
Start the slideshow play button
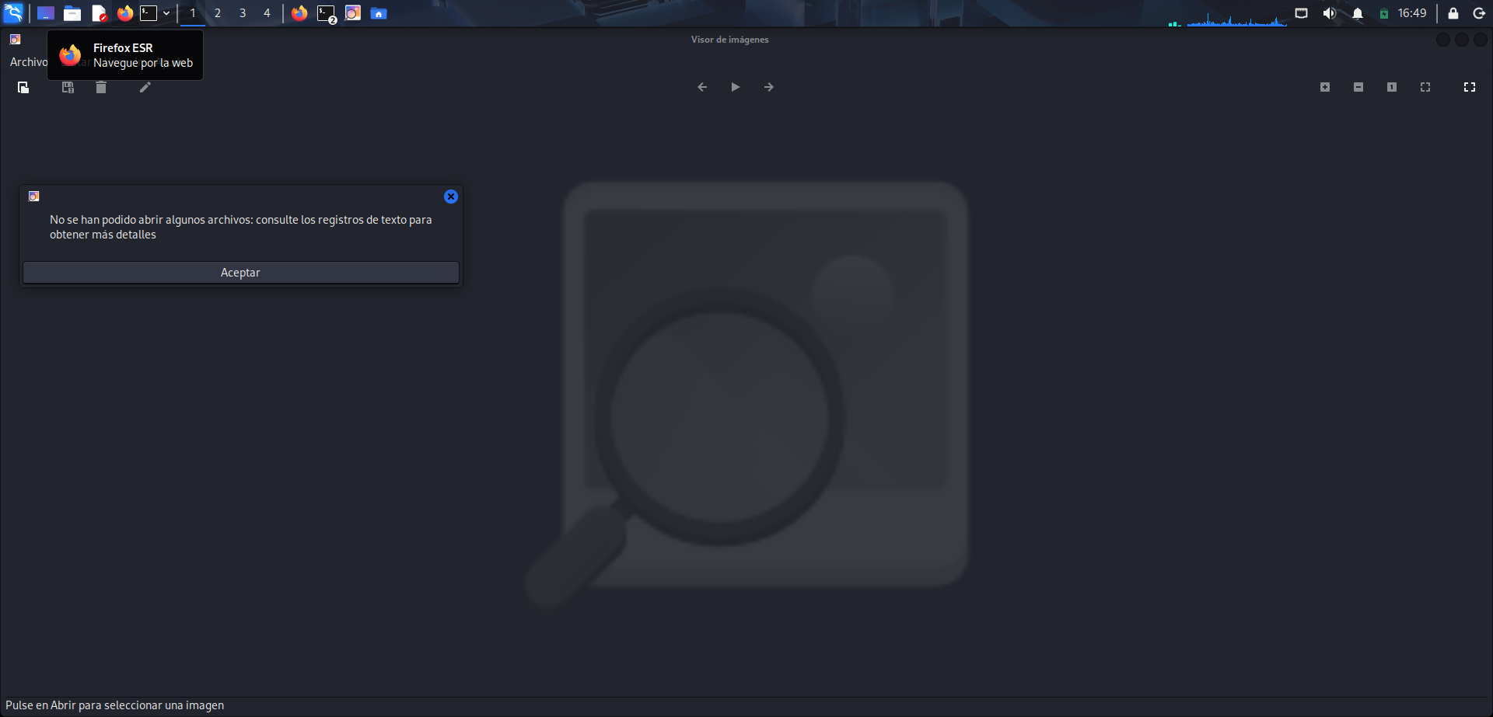(x=736, y=87)
